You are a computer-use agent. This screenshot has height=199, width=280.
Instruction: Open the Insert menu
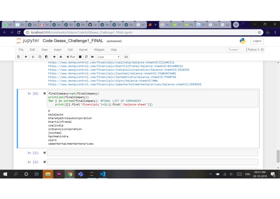coord(58,50)
